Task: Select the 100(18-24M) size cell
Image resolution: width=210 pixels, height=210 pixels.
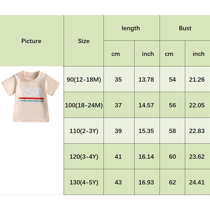Action: pos(84,105)
